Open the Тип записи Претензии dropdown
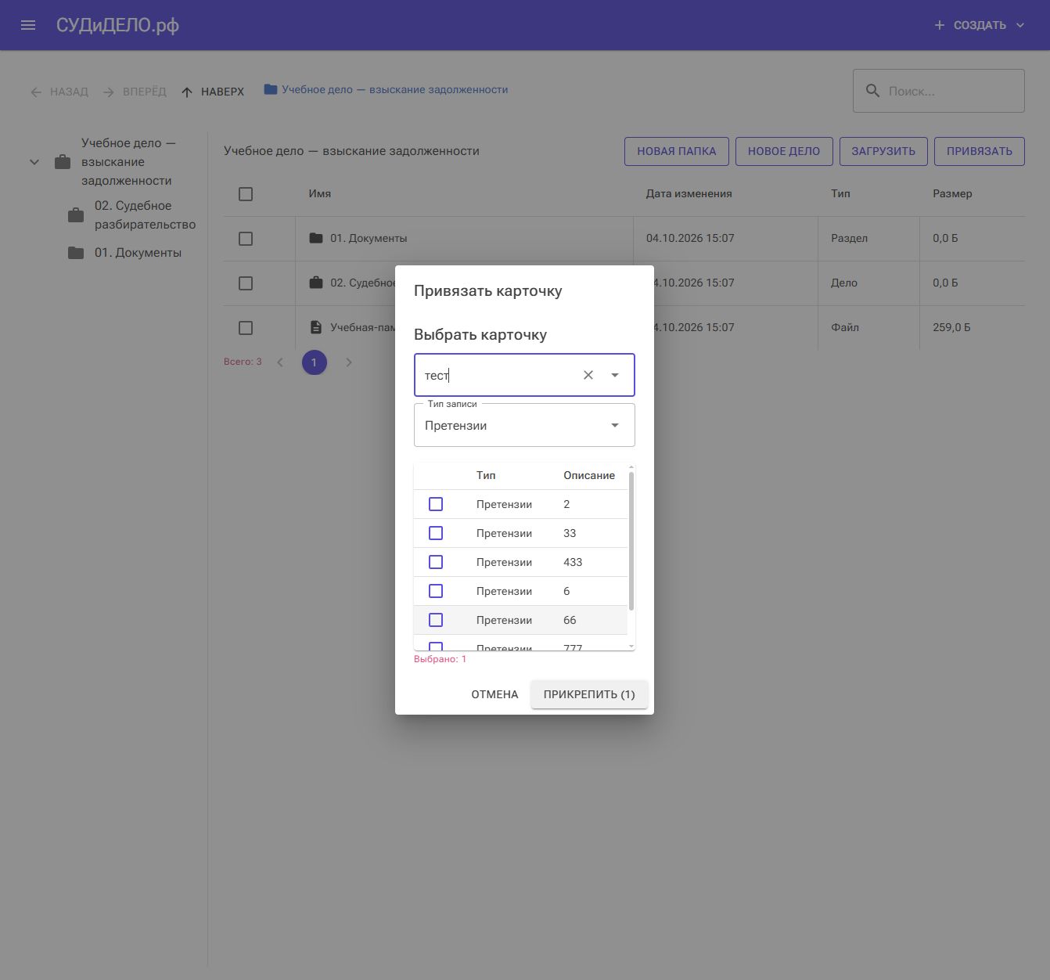This screenshot has height=980, width=1050. (524, 425)
